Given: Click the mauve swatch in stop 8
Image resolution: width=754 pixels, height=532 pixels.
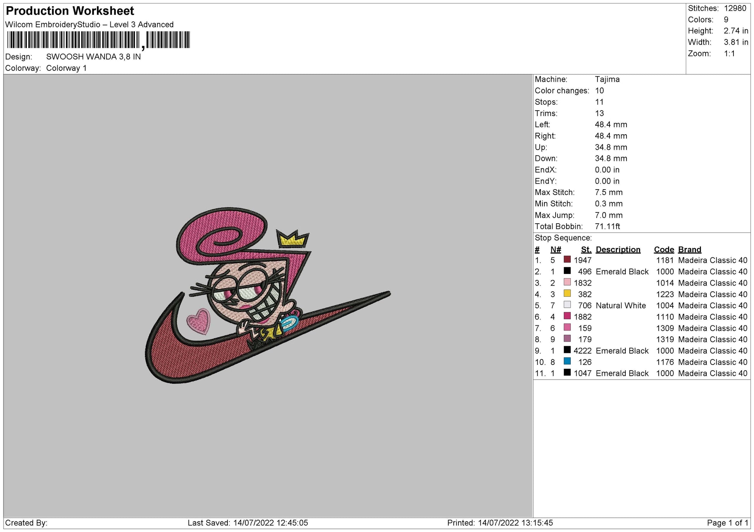Looking at the screenshot, I should pos(567,339).
